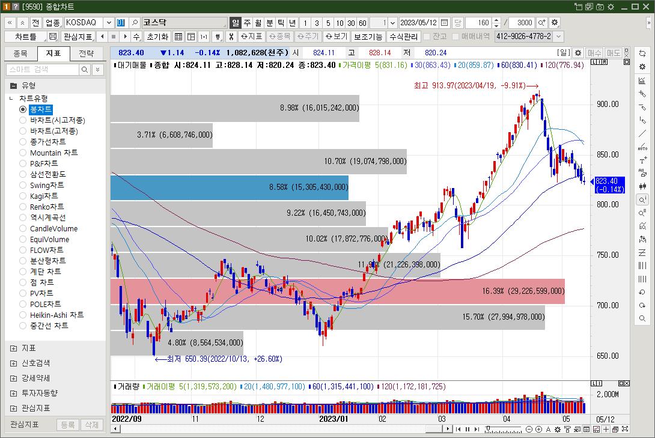Click the paint roller style icon at bottom
Viewport: 655px width, 438px height.
coord(567,429)
